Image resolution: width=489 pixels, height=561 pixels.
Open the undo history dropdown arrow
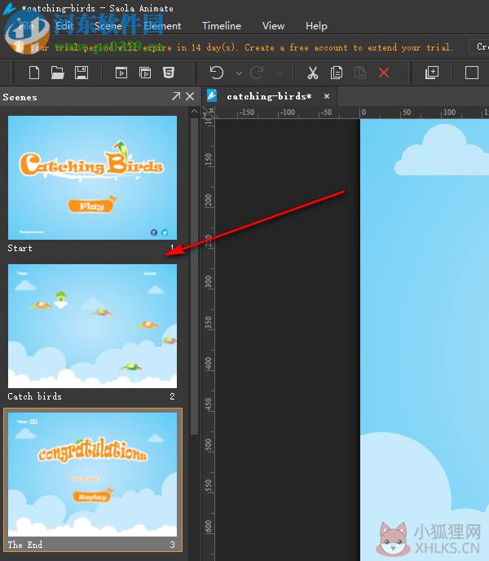(x=240, y=73)
